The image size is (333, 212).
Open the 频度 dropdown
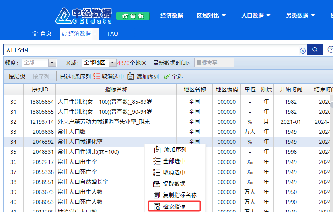[52, 63]
